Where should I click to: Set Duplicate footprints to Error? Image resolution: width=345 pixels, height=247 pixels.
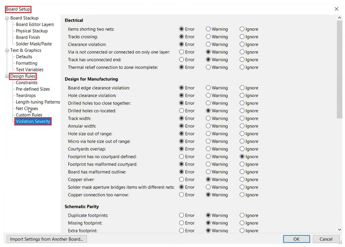click(182, 215)
